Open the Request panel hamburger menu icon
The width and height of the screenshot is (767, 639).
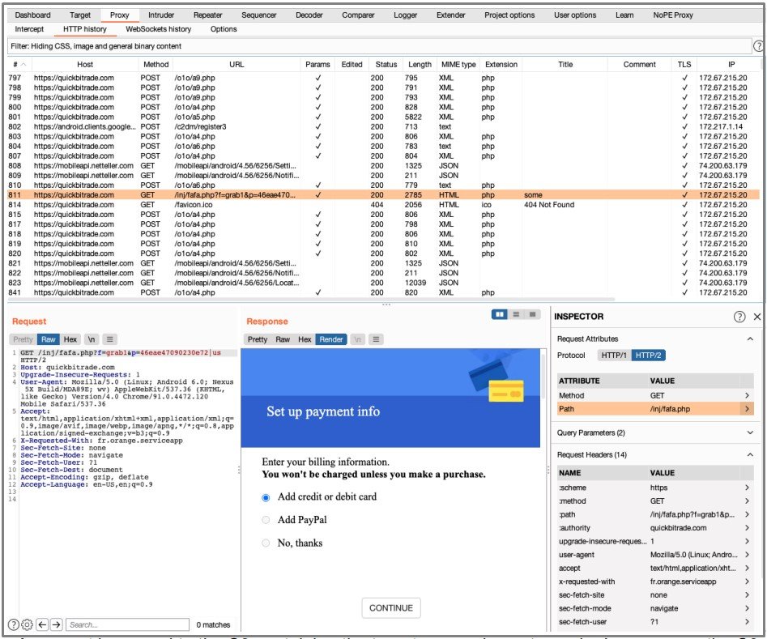click(110, 339)
